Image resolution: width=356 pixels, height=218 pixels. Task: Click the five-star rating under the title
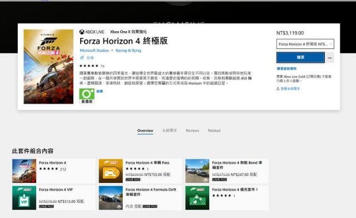pyautogui.click(x=89, y=66)
